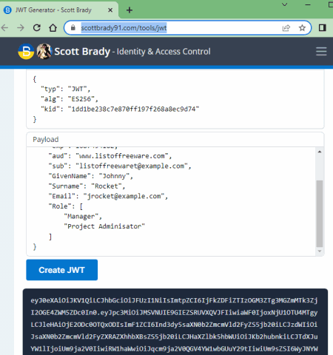Image resolution: width=333 pixels, height=355 pixels.
Task: Click the Scott Brady blue-yellow logo
Action: click(x=26, y=52)
